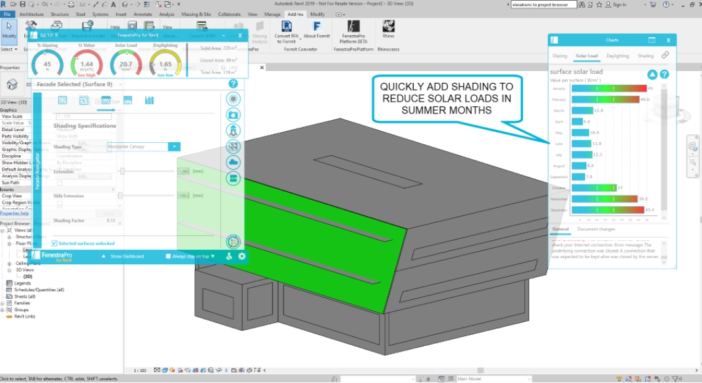Switch to the Daylighting charts tab
This screenshot has height=383, width=702.
(x=618, y=56)
